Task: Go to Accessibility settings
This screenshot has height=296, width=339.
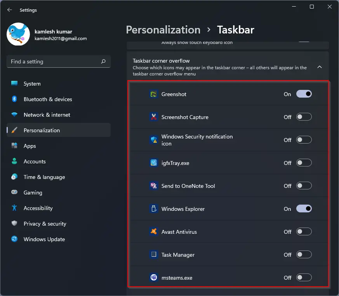Action: tap(59, 208)
